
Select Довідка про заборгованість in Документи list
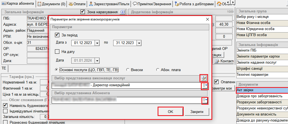259,96
